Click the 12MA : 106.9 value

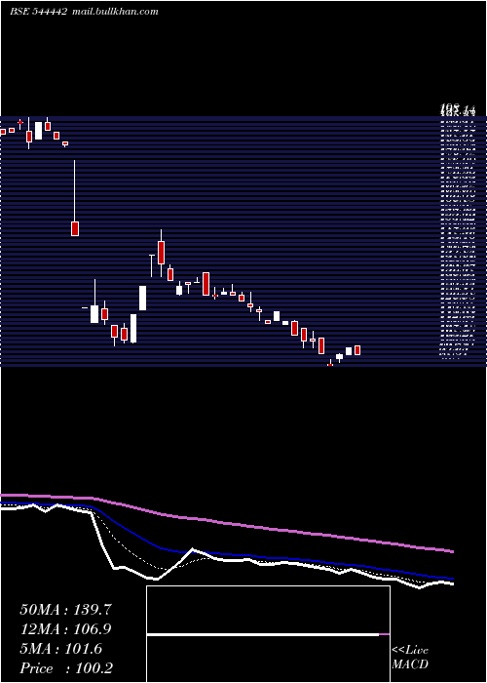click(x=65, y=629)
